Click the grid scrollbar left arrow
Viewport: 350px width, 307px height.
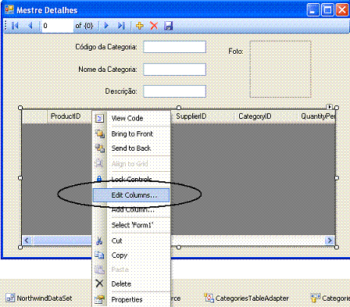tap(27, 241)
